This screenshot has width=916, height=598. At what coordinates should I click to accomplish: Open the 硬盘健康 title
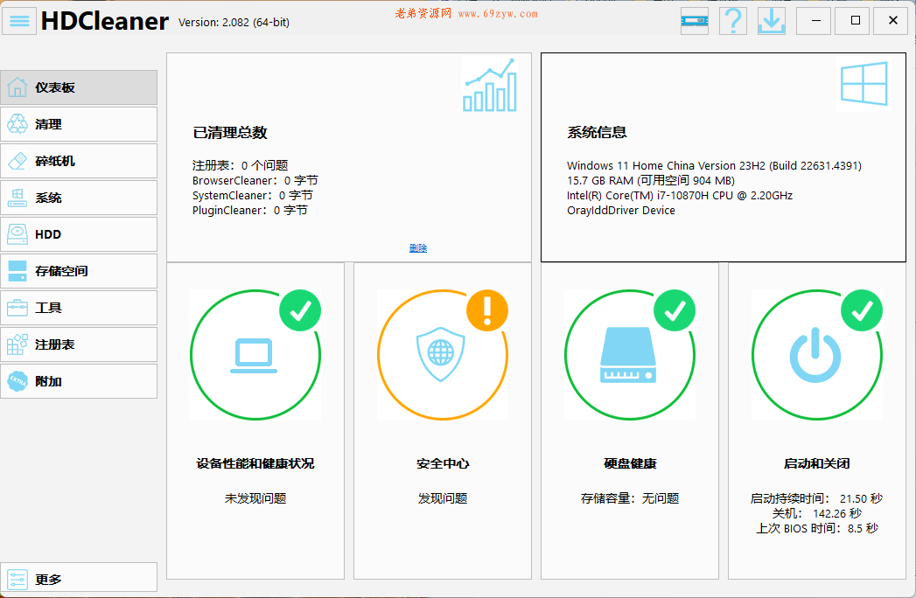point(630,463)
